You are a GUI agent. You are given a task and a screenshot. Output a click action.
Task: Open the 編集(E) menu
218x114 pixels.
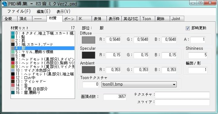pos(43,11)
